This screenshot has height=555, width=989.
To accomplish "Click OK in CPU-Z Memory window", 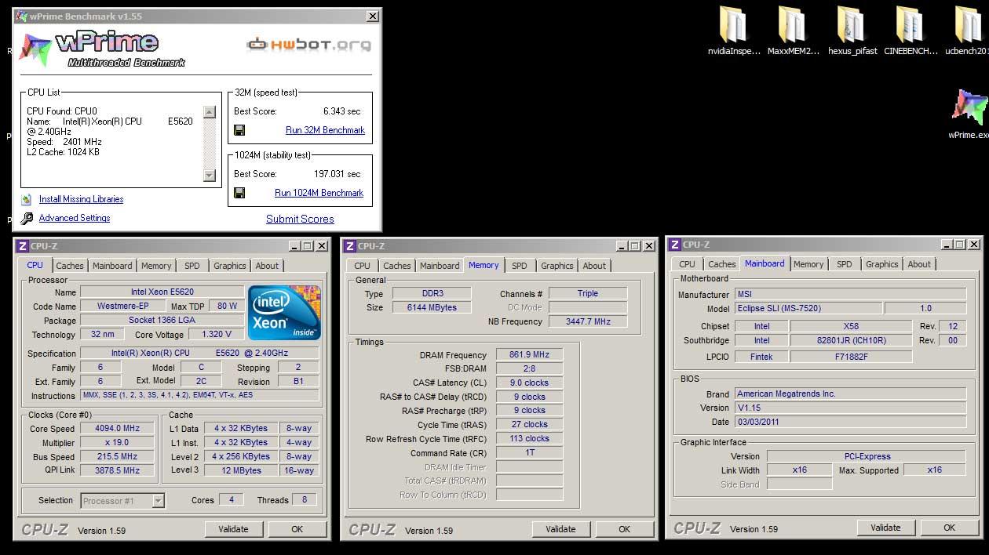I will (x=624, y=529).
